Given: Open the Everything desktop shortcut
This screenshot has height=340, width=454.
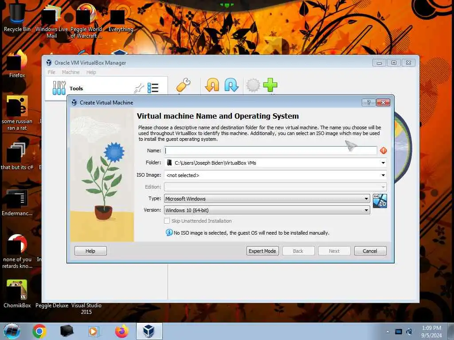Looking at the screenshot, I should tap(121, 18).
